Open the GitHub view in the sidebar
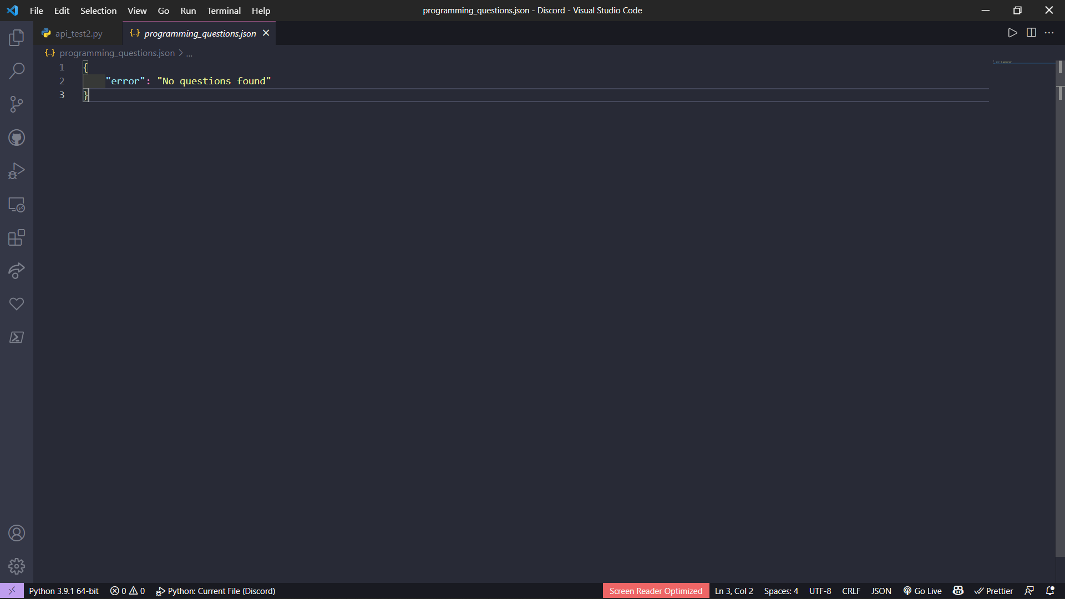The width and height of the screenshot is (1065, 599). click(17, 138)
